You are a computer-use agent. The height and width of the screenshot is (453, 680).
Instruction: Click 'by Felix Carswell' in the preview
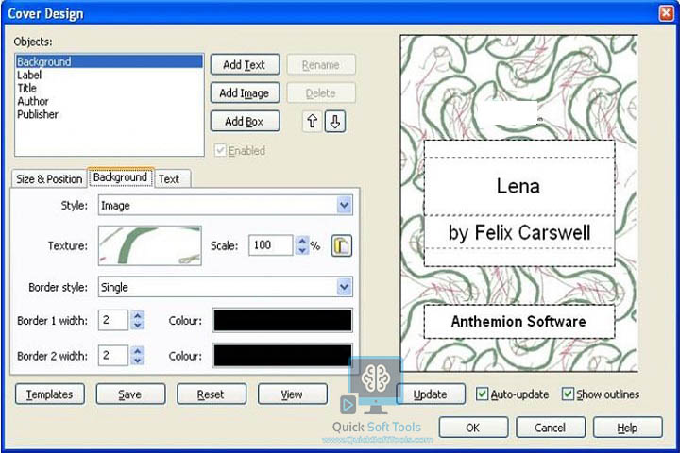coord(519,233)
